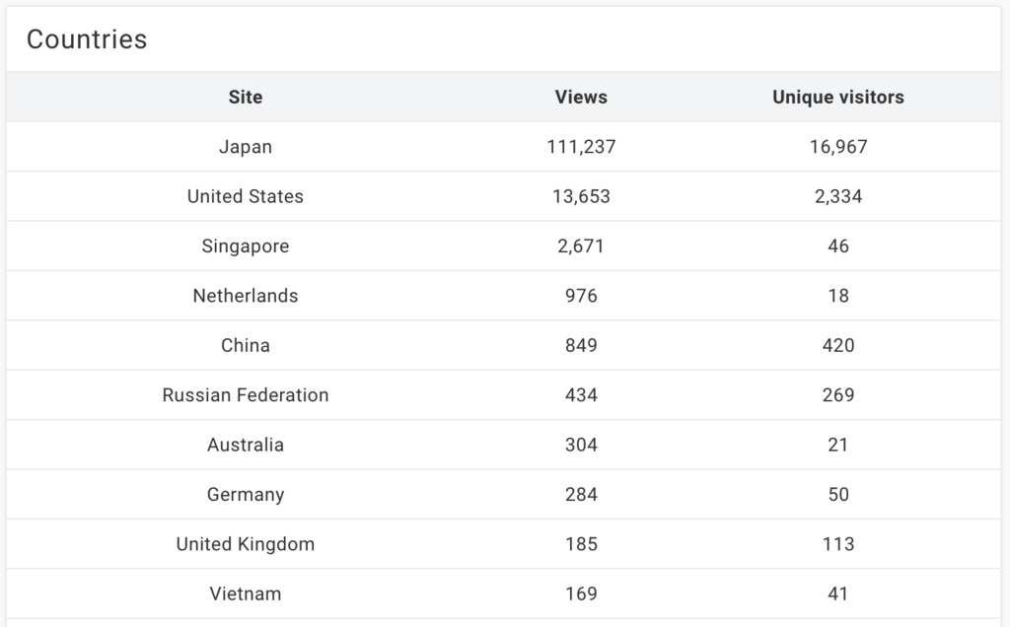Select the Germany row
The image size is (1010, 627).
(x=503, y=494)
